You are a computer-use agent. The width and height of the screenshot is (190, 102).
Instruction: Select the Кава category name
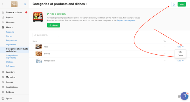(46, 47)
